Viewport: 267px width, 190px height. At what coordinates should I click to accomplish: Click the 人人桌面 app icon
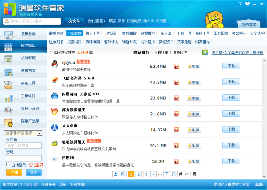(x=54, y=127)
